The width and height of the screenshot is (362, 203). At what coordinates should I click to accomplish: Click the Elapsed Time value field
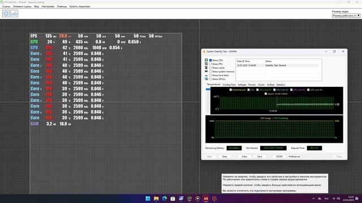point(314,148)
